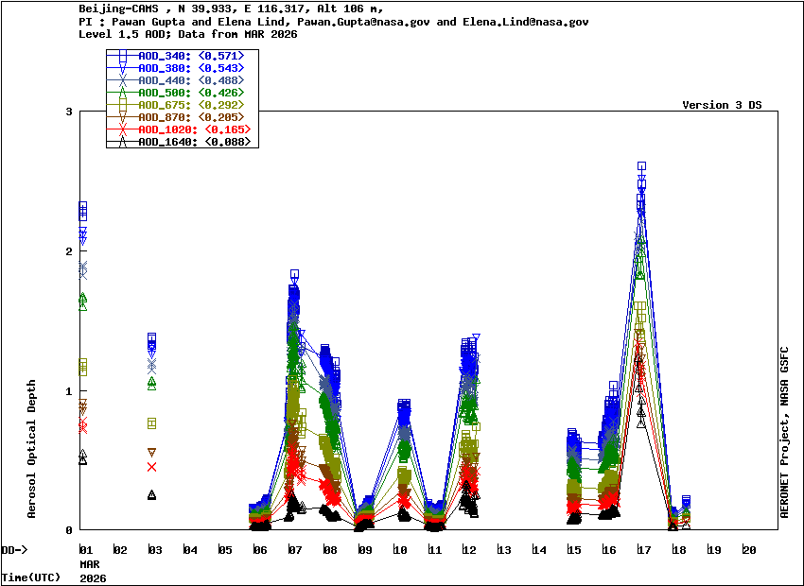The height and width of the screenshot is (586, 804).
Task: Click the AERONET Project, NASA GSFC text
Action: 784,431
